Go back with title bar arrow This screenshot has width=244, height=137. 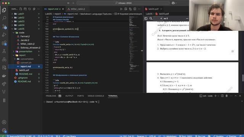(69, 3)
